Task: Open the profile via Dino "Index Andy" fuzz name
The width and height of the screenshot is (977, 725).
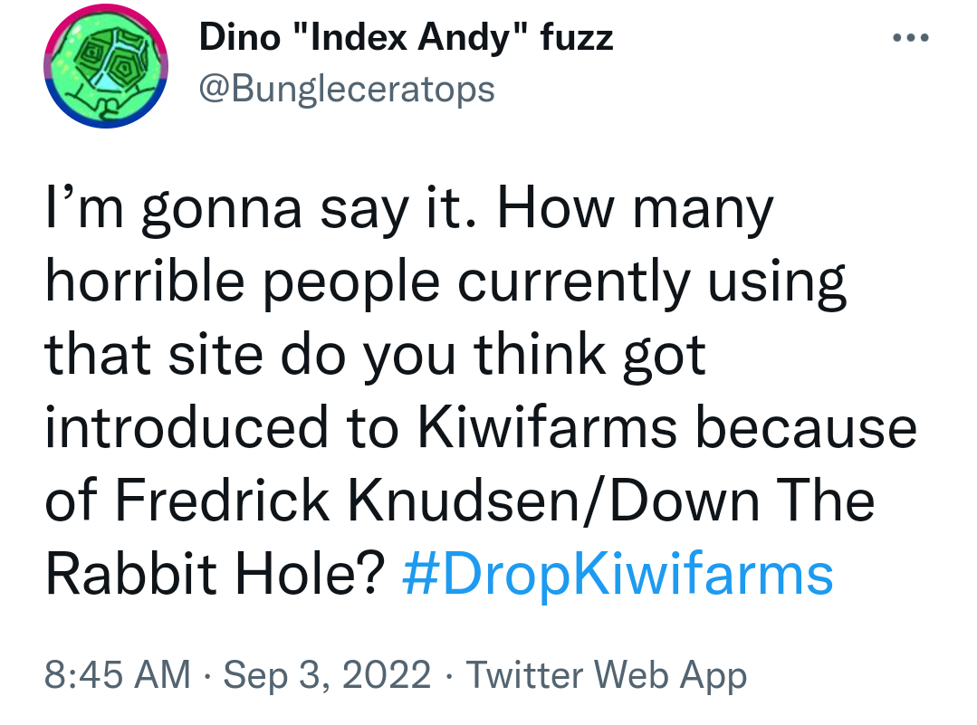Action: click(407, 37)
